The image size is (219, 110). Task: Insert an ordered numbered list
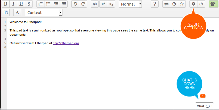click(40, 4)
